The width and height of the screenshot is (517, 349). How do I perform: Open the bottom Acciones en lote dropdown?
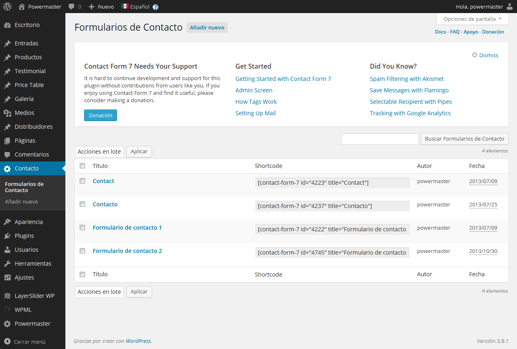[x=99, y=292]
